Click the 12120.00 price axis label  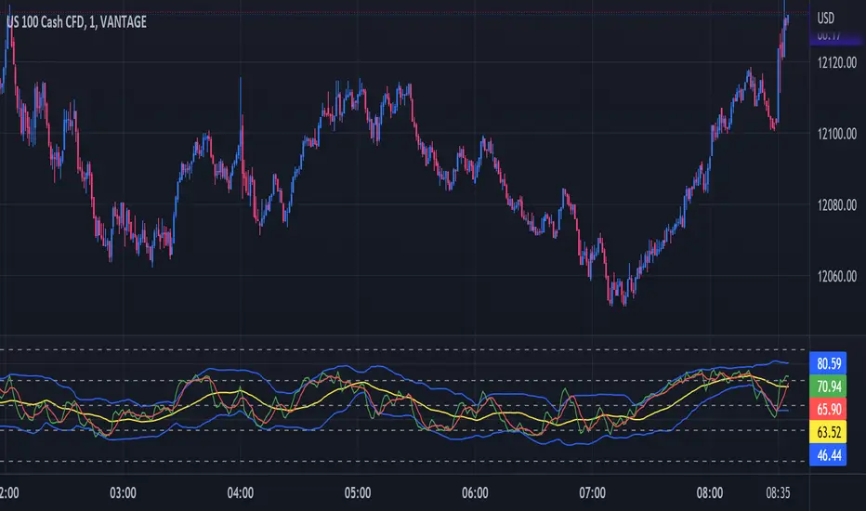pos(836,63)
